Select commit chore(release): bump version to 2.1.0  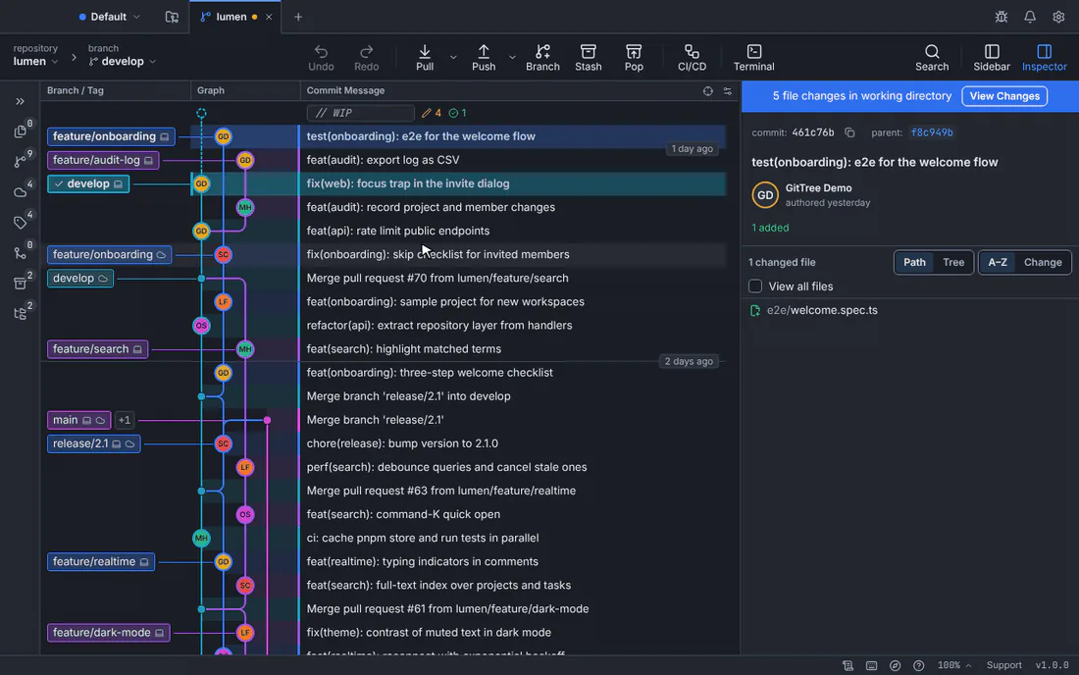402,443
